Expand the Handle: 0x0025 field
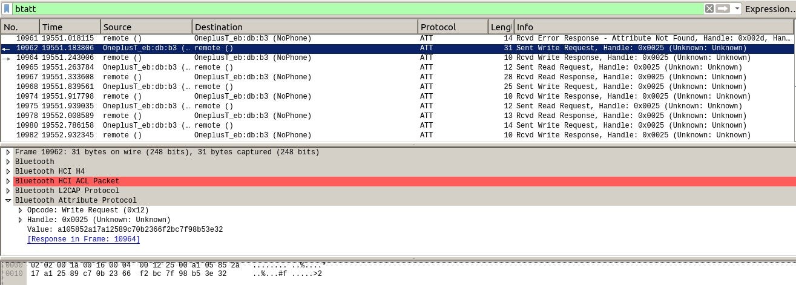Screen dimensions: 796x285 click(20, 220)
